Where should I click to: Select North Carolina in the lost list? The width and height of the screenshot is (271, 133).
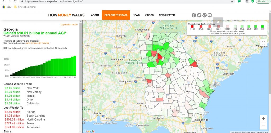coord(36,119)
